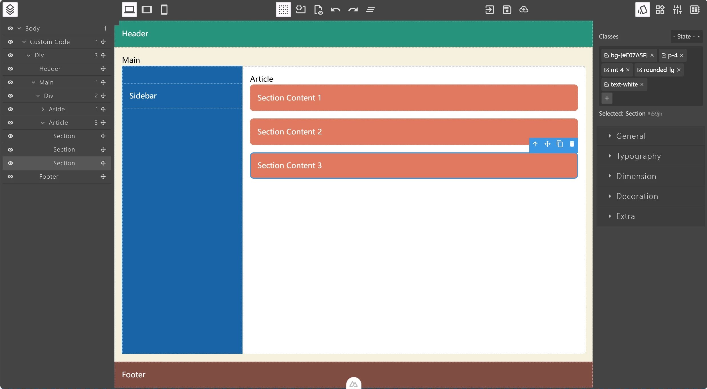The image size is (707, 389).
Task: Toggle visibility of Custom Code layer
Action: tap(11, 42)
